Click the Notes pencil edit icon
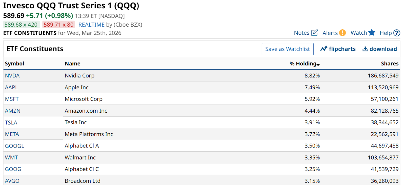Image resolution: width=405 pixels, height=185 pixels. click(x=314, y=33)
